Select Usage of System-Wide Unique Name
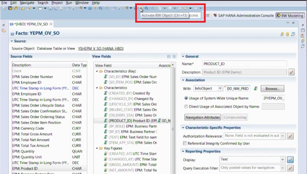 click(186, 98)
